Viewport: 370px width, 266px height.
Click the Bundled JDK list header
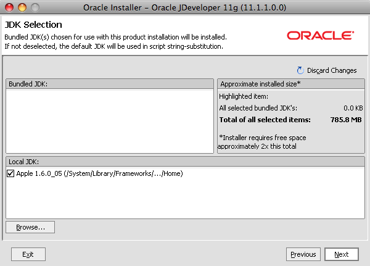(110, 84)
